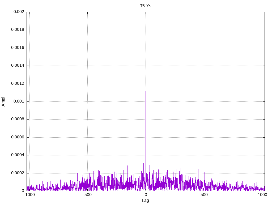This screenshot has width=272, height=204.
Task: Pick the 0.0014 y-axis tick label
Action: point(18,66)
